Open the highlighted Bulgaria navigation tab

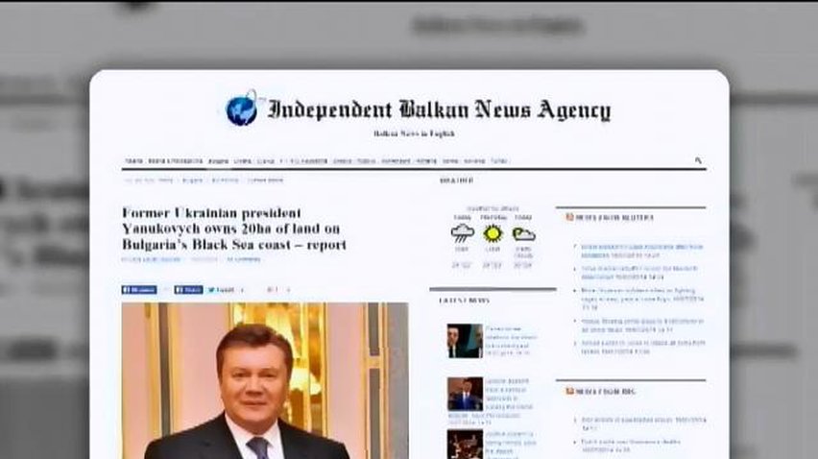pyautogui.click(x=218, y=161)
